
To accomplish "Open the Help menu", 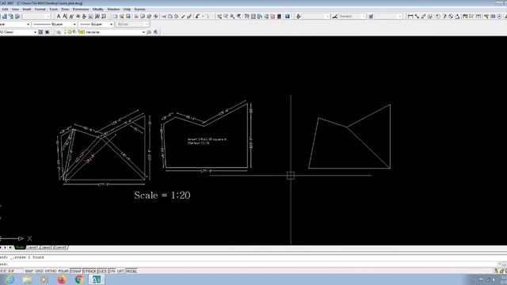I will click(x=127, y=9).
